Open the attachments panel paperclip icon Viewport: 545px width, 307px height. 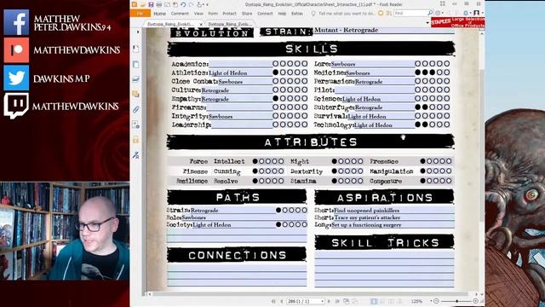click(136, 109)
